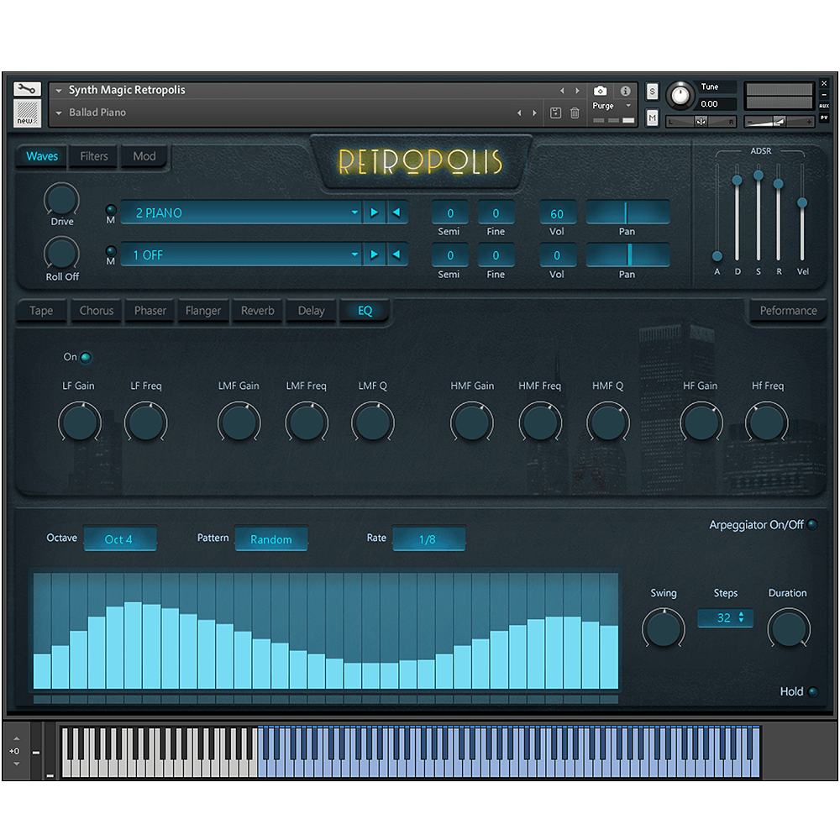Open the Octave selector showing Oct 4
The height and width of the screenshot is (840, 840).
tap(120, 539)
